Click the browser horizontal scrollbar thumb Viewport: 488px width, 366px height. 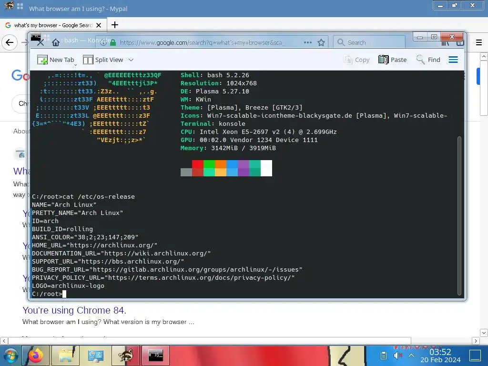pos(210,341)
